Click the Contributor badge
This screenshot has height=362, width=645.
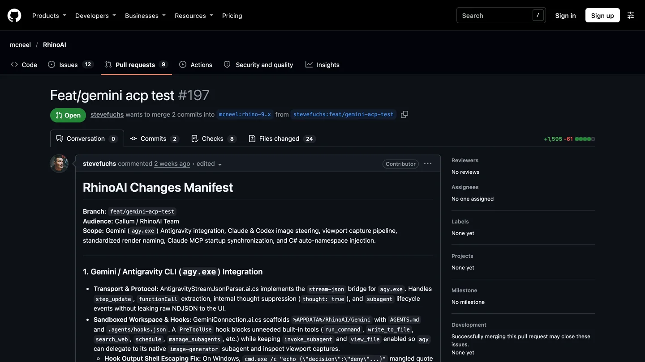point(400,164)
